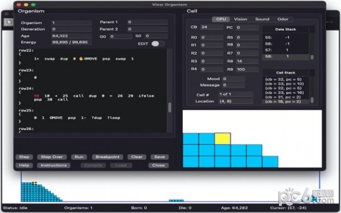
Task: Select call stack entry cb = 31, pc = 2
Action: 286,97
